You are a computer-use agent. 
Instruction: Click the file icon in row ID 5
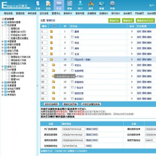coord(51,54)
